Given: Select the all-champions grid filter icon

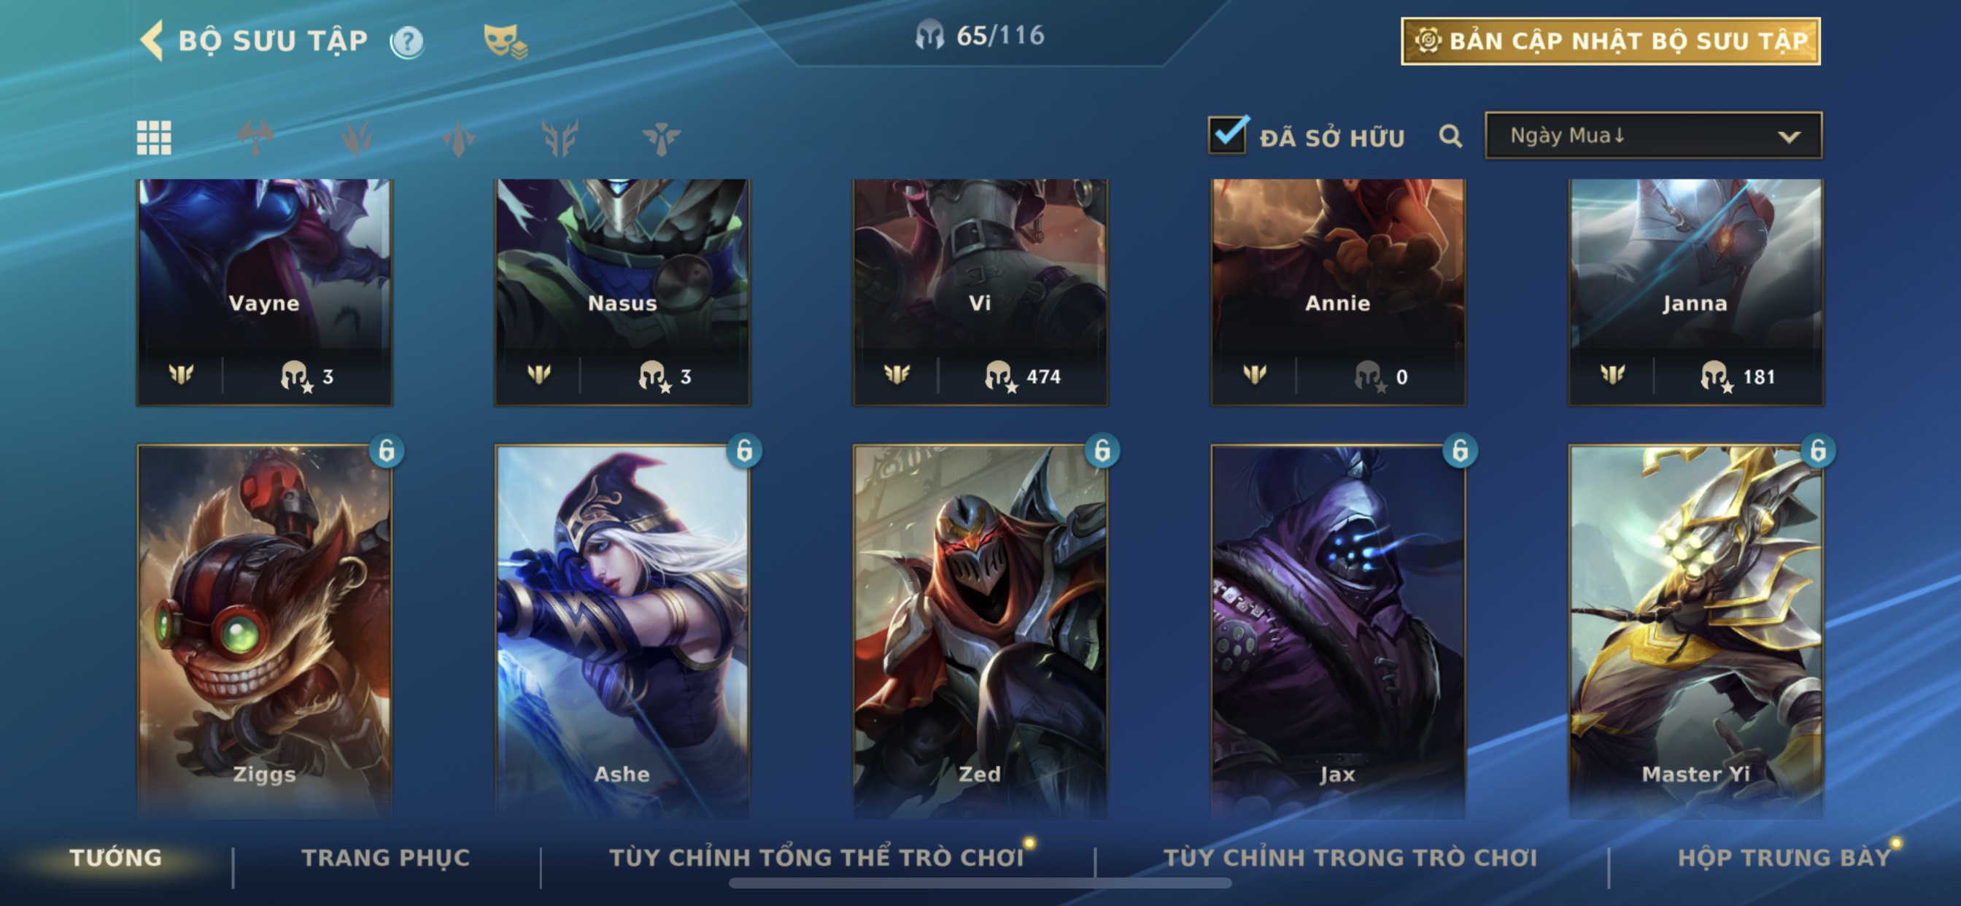Looking at the screenshot, I should tap(154, 138).
